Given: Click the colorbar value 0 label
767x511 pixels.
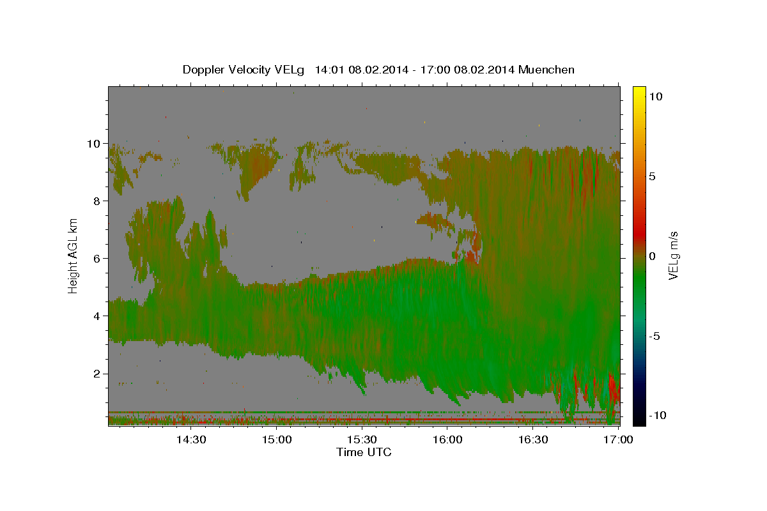Looking at the screenshot, I should [653, 256].
